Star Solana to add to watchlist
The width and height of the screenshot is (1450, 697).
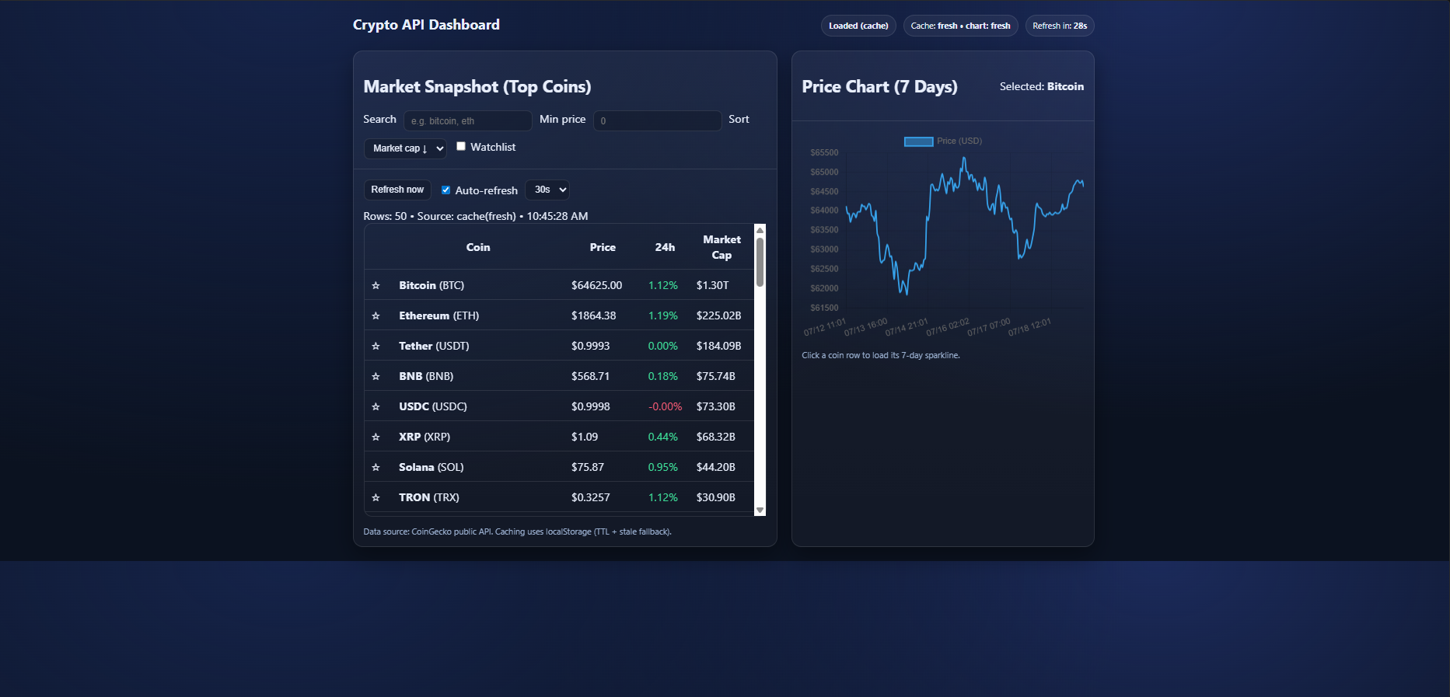tap(376, 467)
